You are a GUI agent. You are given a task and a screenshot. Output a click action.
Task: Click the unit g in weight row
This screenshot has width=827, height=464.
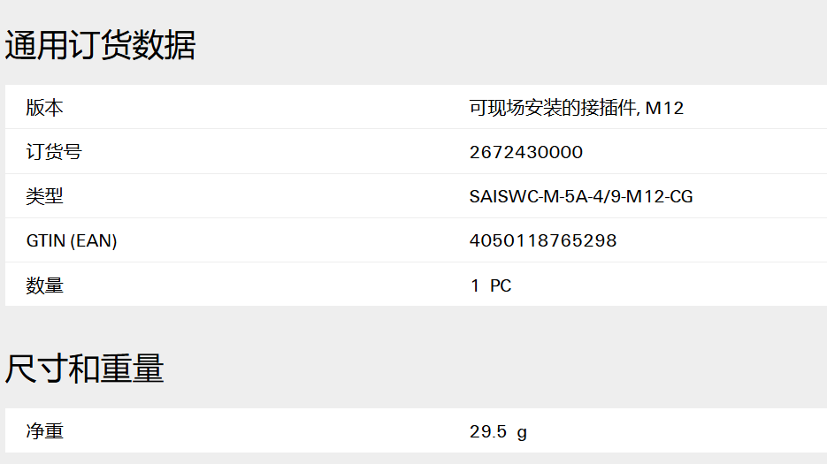click(522, 433)
